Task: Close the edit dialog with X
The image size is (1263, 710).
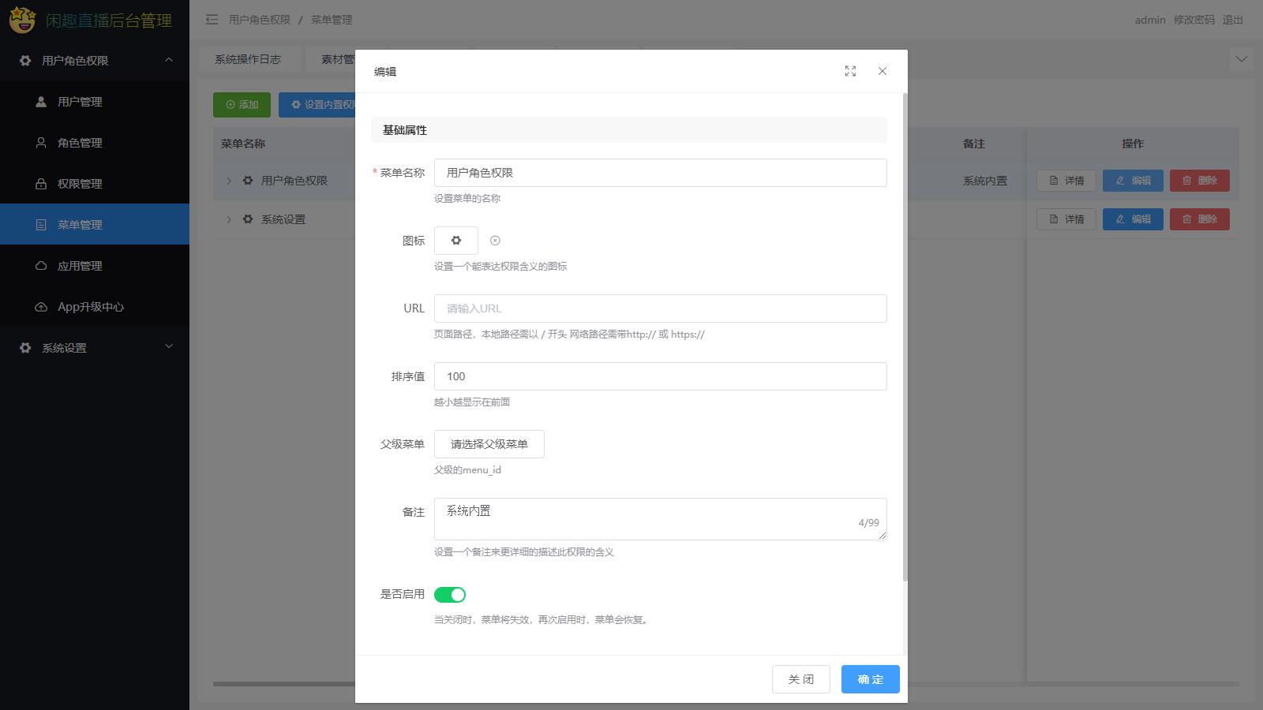Action: click(883, 71)
